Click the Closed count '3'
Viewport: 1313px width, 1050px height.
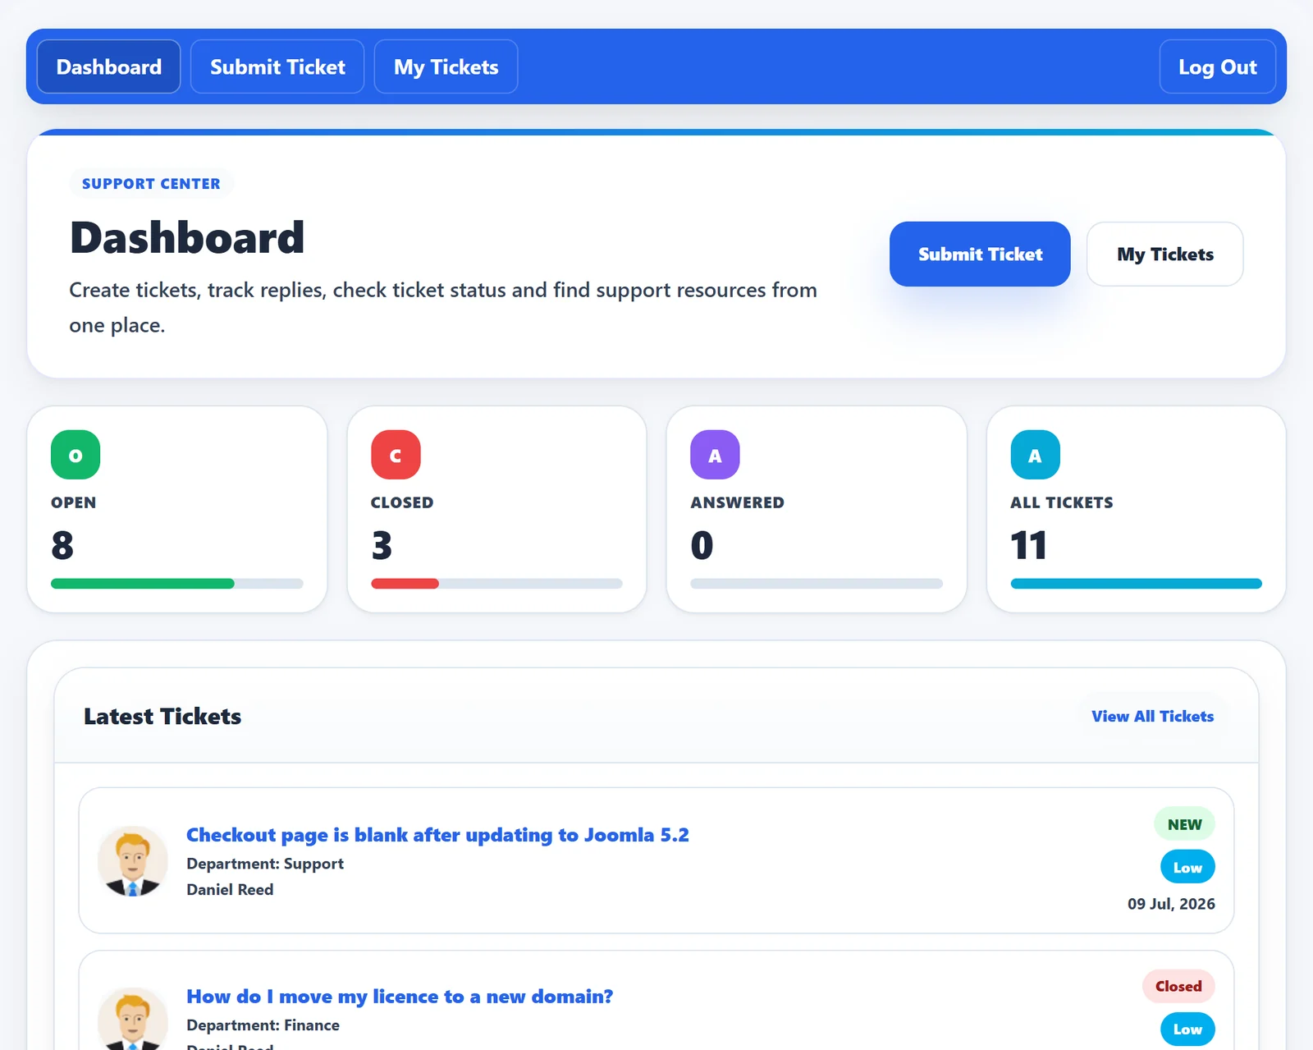pyautogui.click(x=382, y=545)
